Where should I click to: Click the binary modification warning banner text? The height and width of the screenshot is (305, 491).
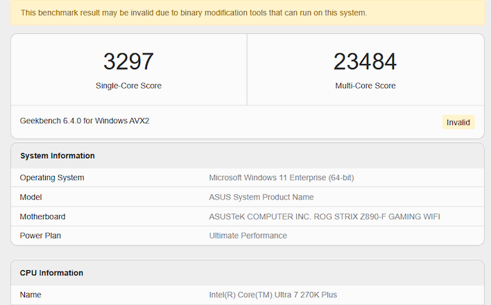(x=193, y=13)
